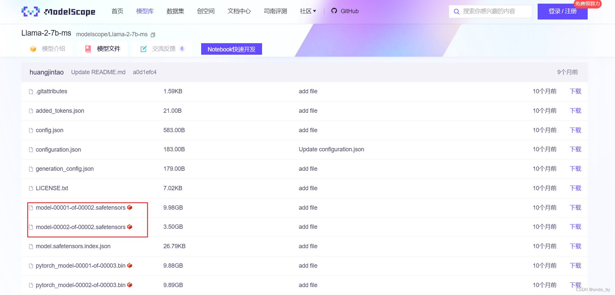Expand the 社区 dropdown menu
Image resolution: width=615 pixels, height=295 pixels.
coord(308,11)
